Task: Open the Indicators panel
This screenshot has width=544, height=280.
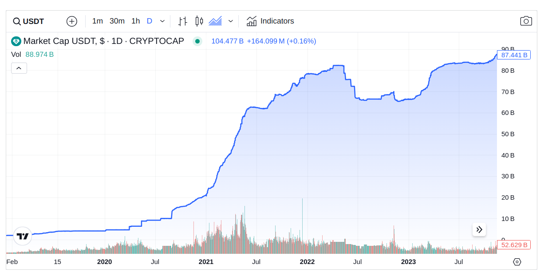Action: pos(271,21)
